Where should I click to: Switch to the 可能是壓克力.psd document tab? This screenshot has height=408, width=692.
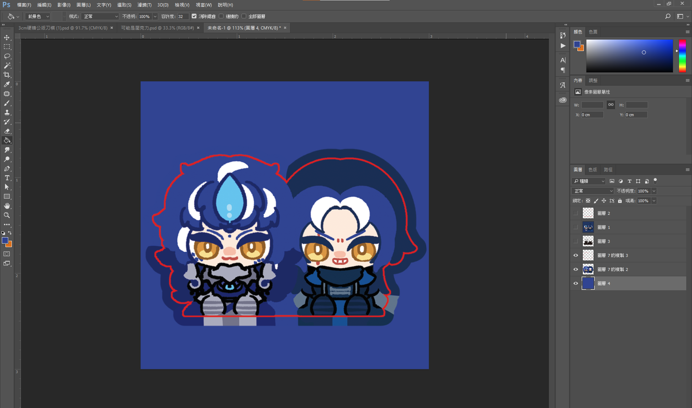157,28
